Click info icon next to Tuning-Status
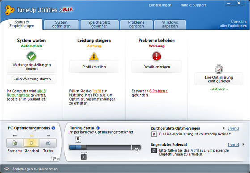The height and width of the screenshot is (173, 250). point(98,128)
